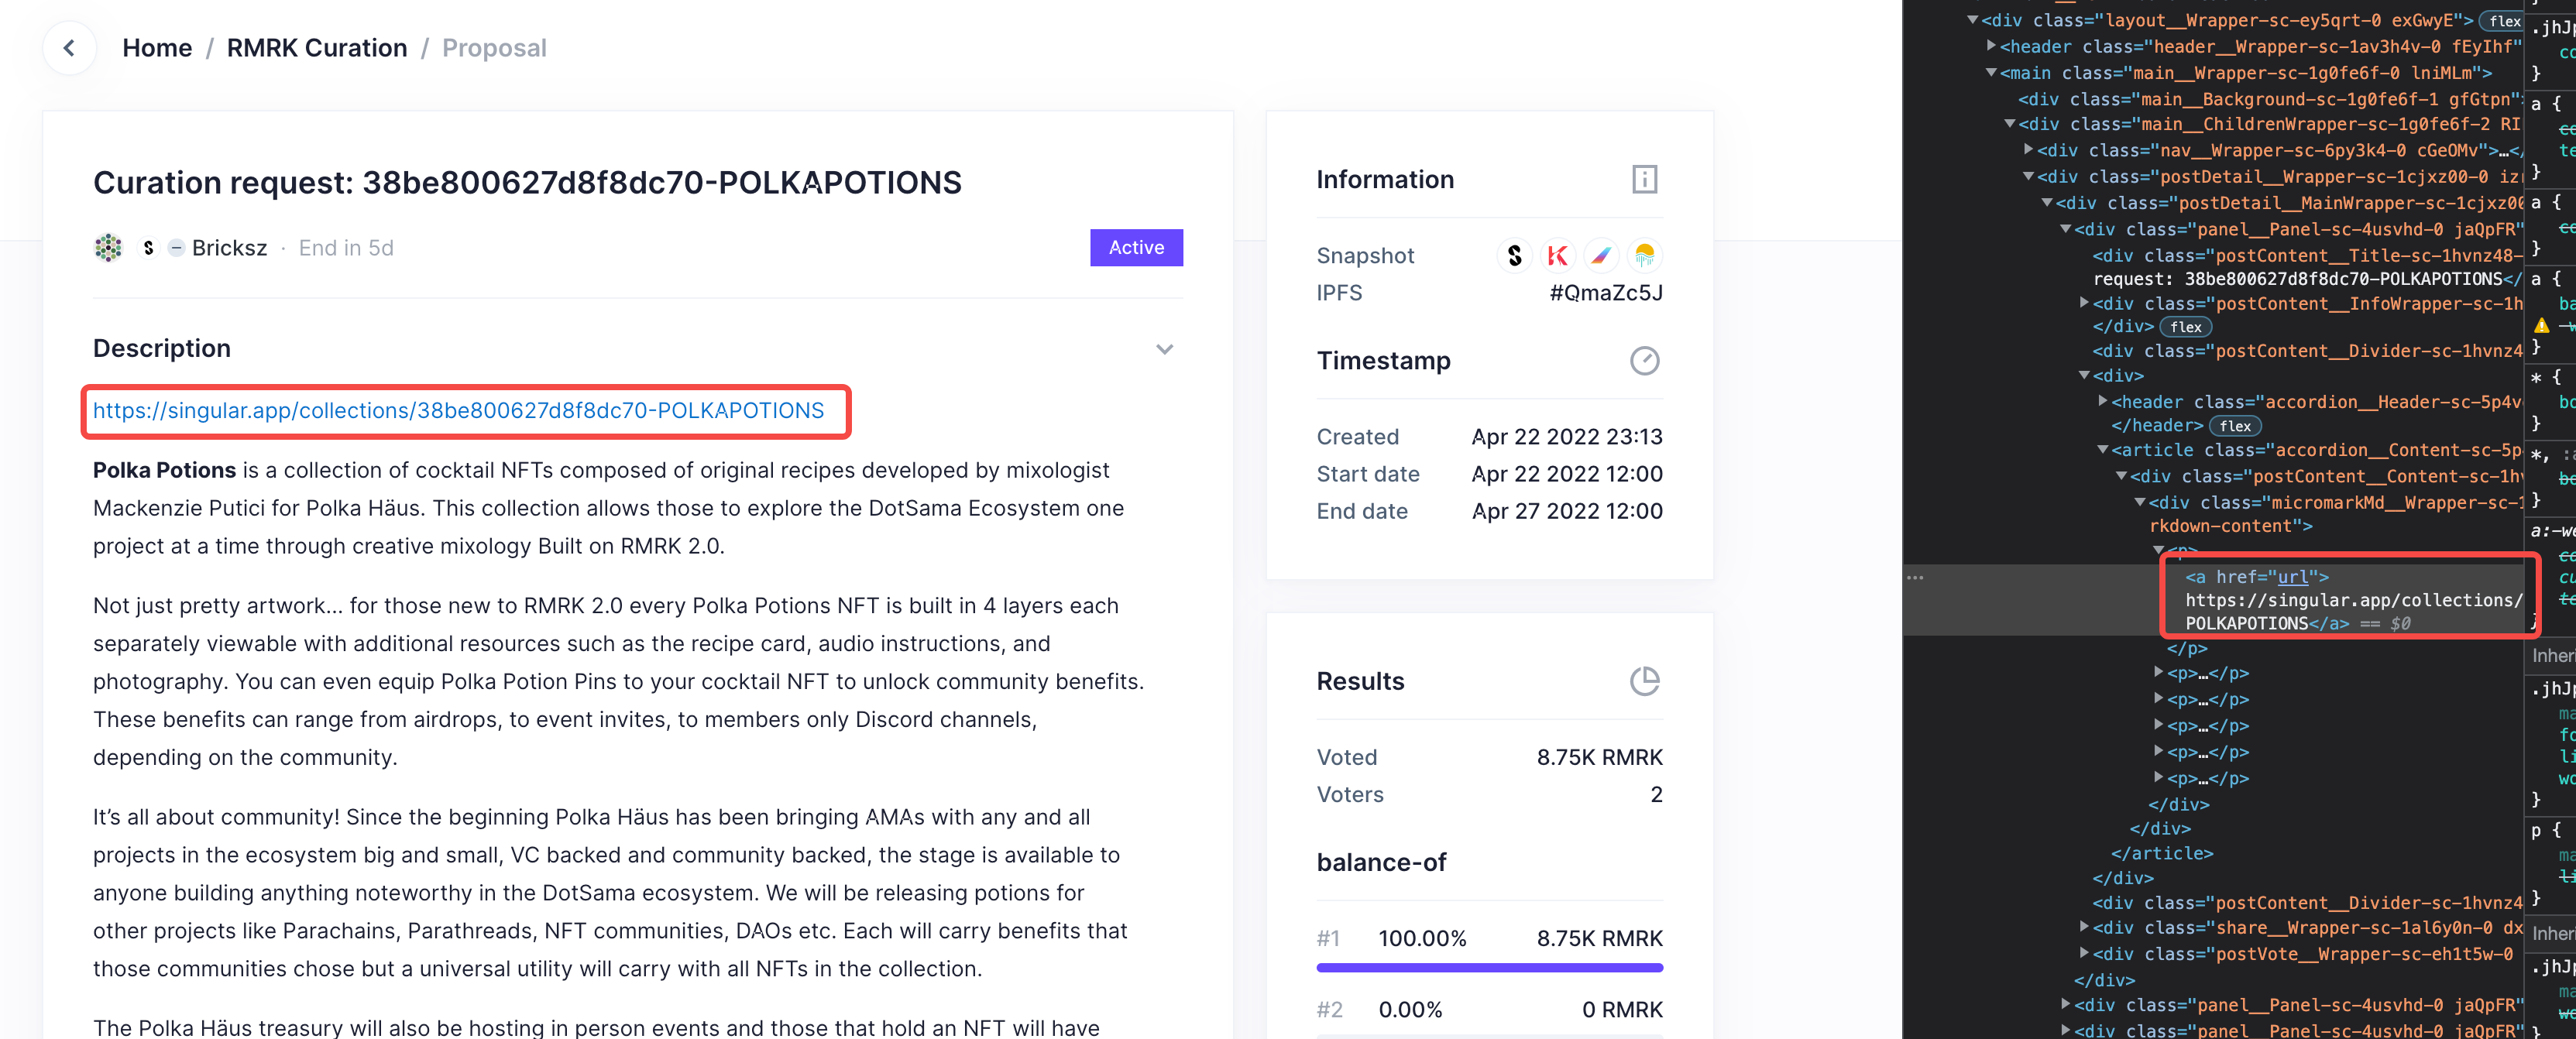This screenshot has width=2576, height=1039.
Task: Click the Information panel info icon
Action: [x=1644, y=180]
